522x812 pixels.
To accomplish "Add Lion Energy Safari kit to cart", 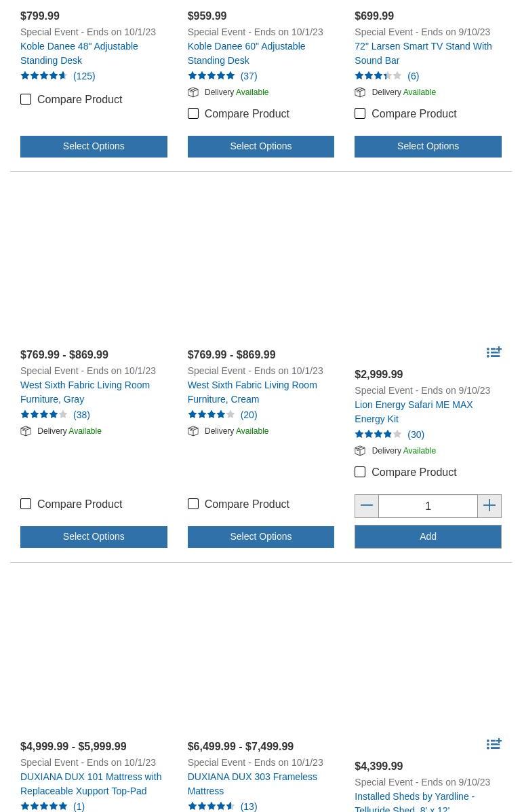I will click(x=428, y=537).
